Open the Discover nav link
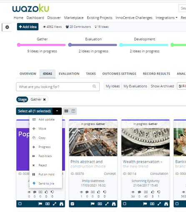Viewport: 186px width, 212px height. tap(54, 18)
